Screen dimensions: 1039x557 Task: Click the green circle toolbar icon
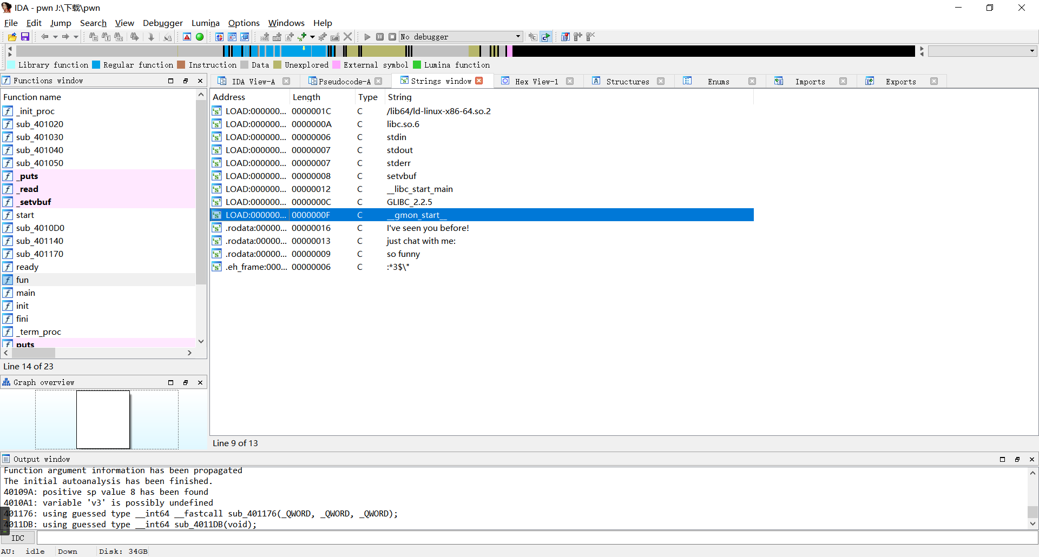[x=200, y=37]
